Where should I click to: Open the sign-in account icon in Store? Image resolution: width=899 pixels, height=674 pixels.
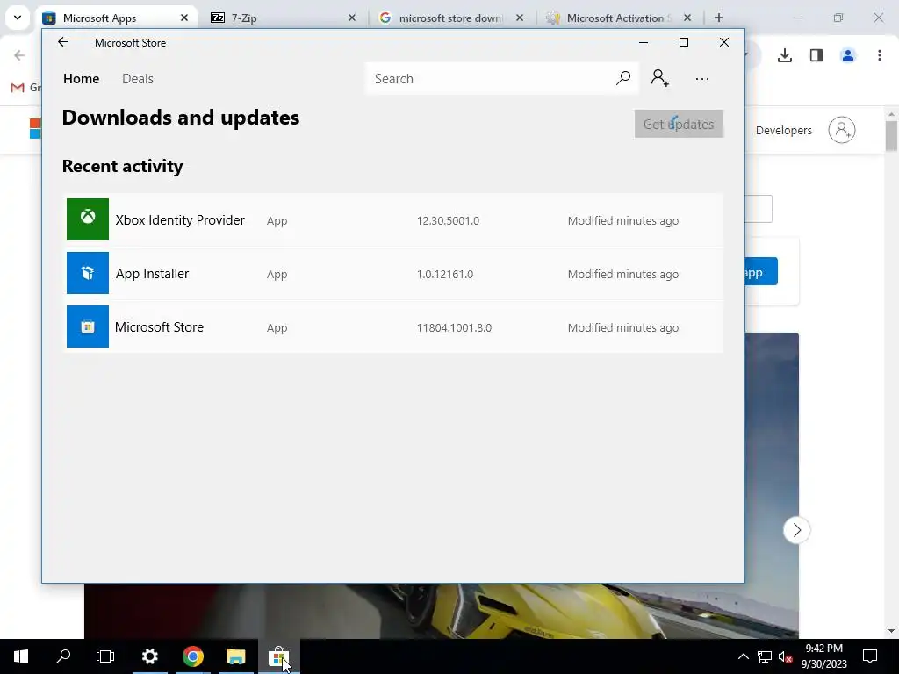(660, 78)
